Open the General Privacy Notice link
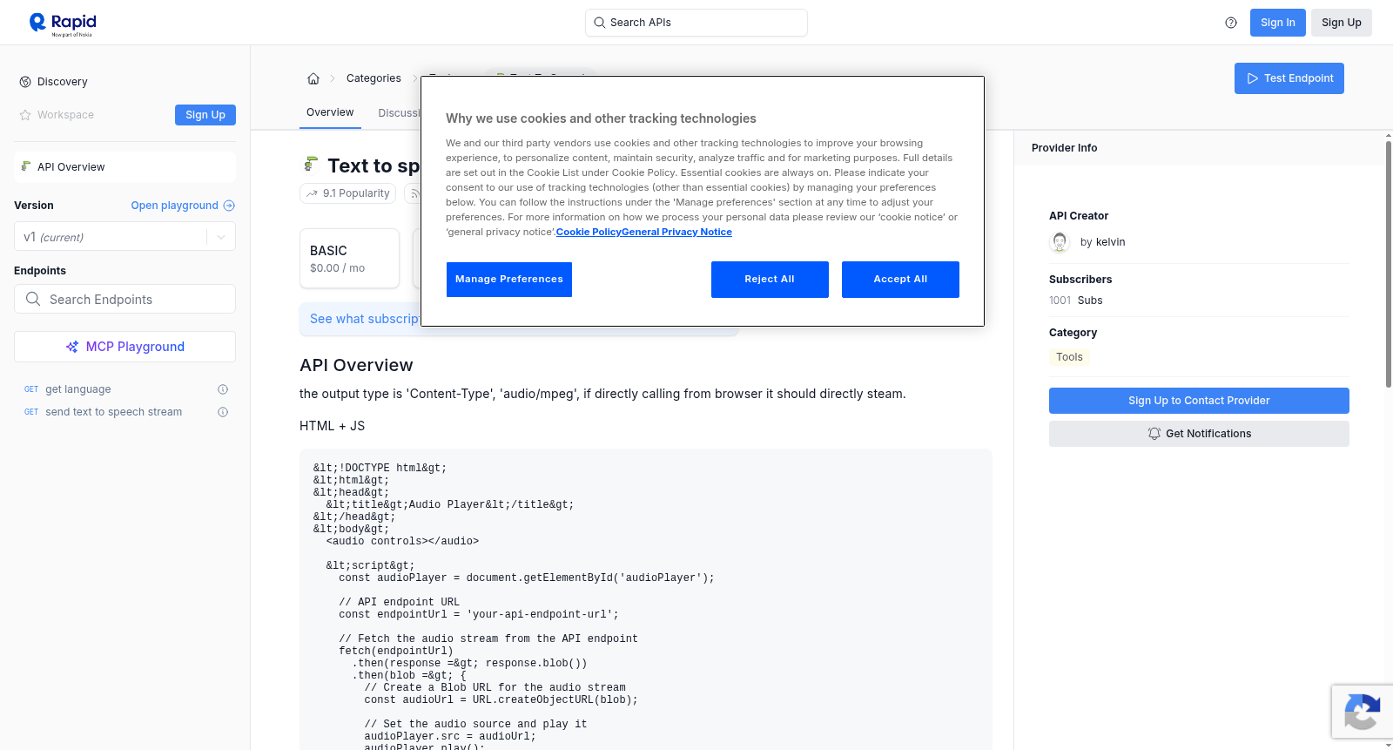The width and height of the screenshot is (1393, 750). [676, 232]
